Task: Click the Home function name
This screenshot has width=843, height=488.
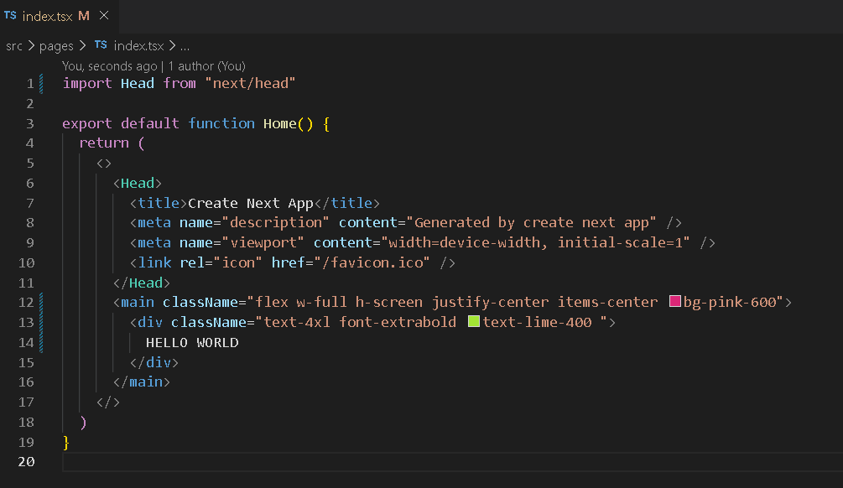Action: coord(279,123)
